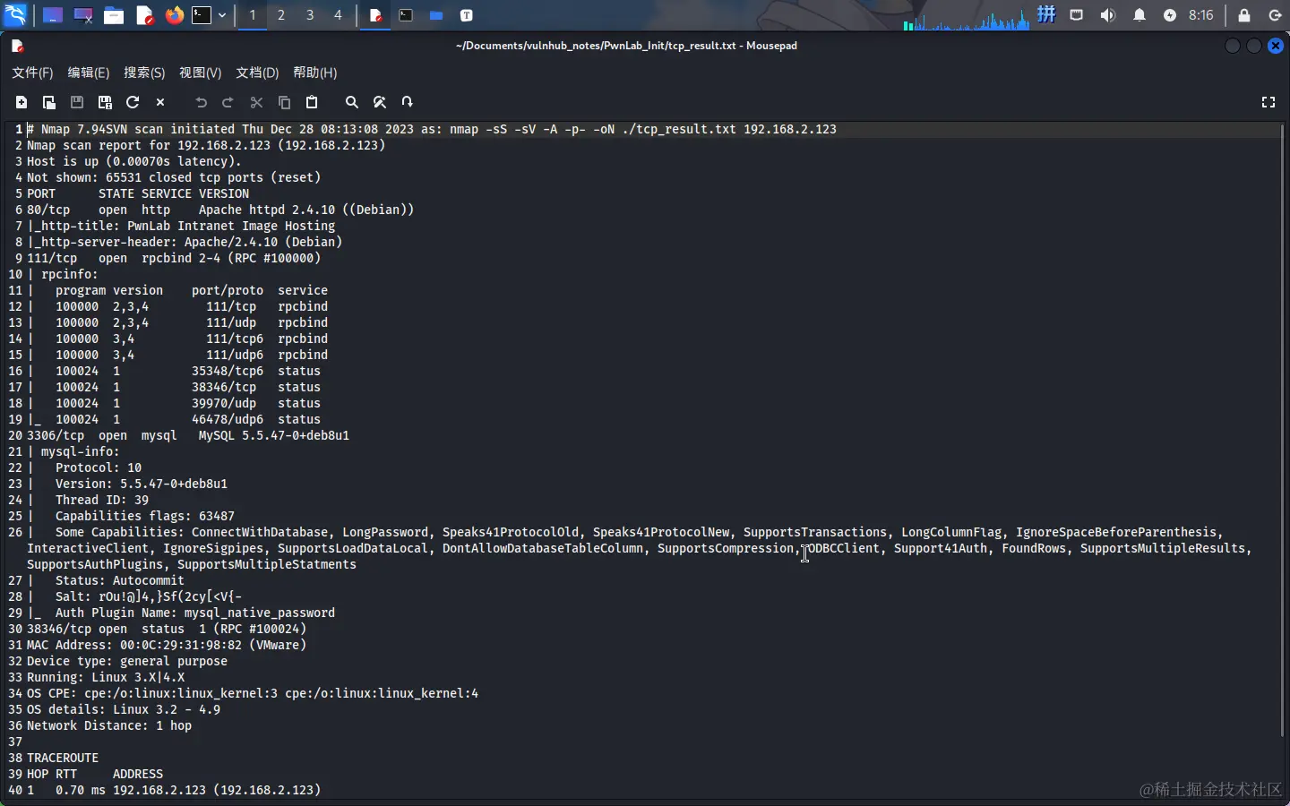
Task: Open the 搜索(S) menu
Action: click(x=144, y=73)
